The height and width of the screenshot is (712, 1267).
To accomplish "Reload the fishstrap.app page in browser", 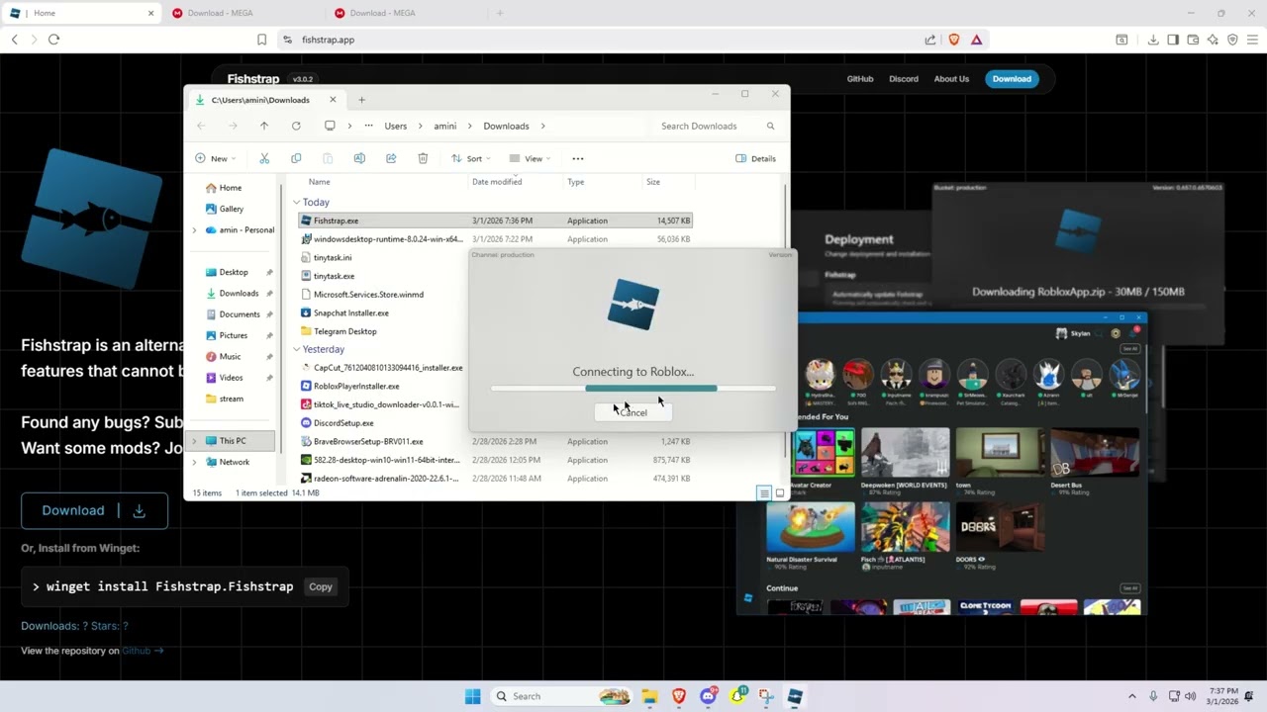I will point(53,40).
